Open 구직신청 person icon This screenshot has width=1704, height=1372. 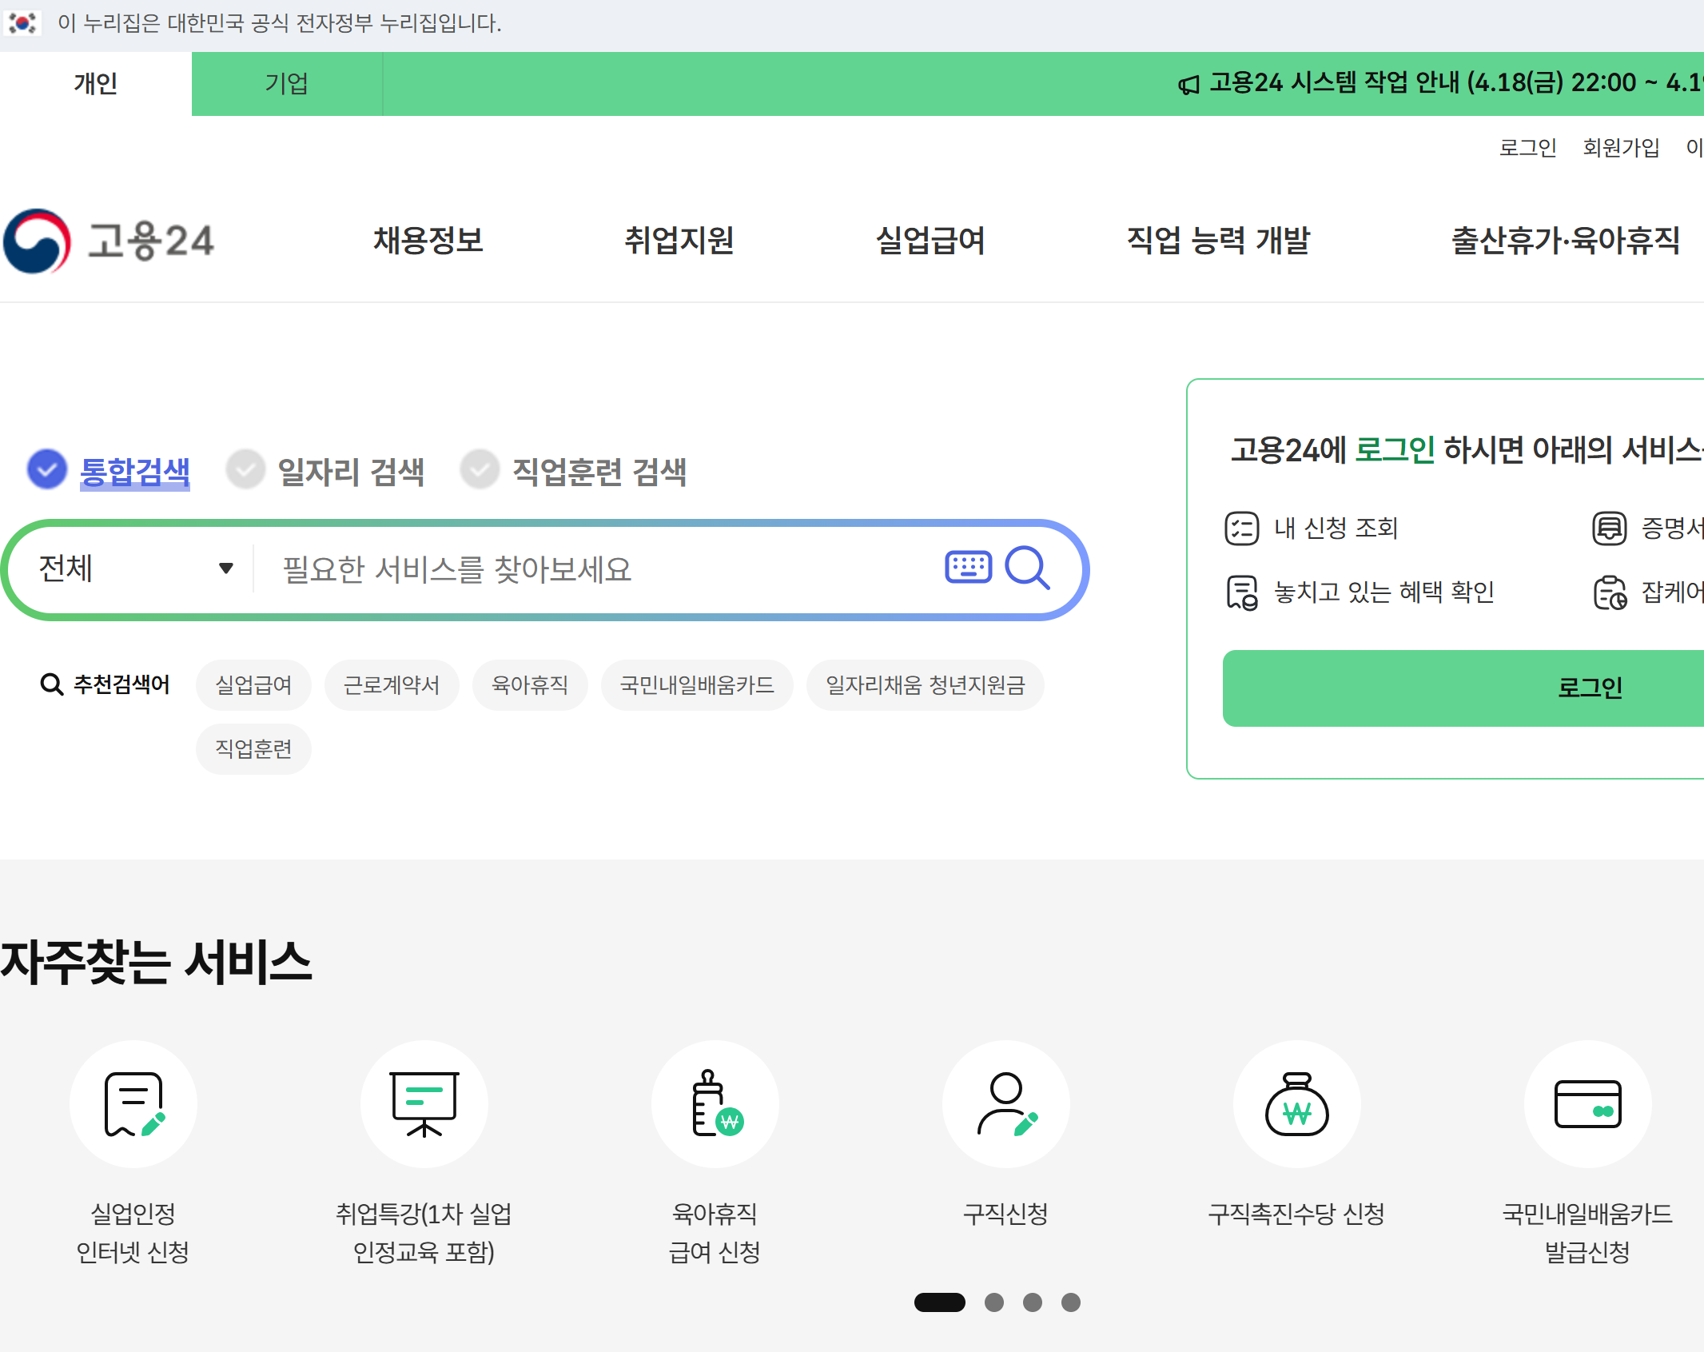[1006, 1104]
